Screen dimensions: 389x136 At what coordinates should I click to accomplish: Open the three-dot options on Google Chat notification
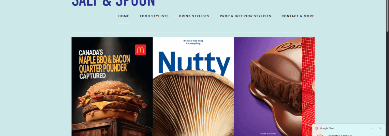click(372, 128)
